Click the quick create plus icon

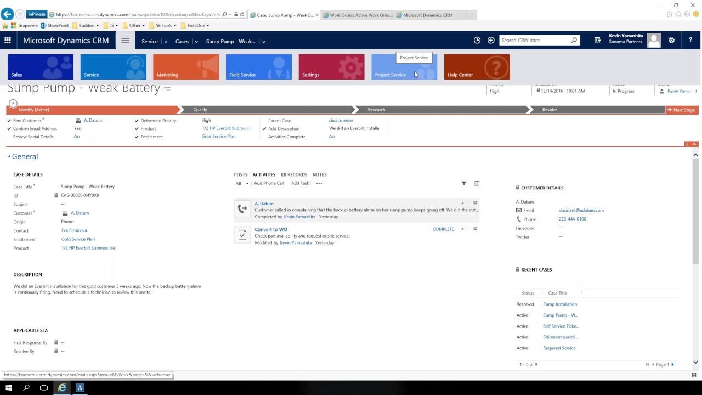coord(491,40)
